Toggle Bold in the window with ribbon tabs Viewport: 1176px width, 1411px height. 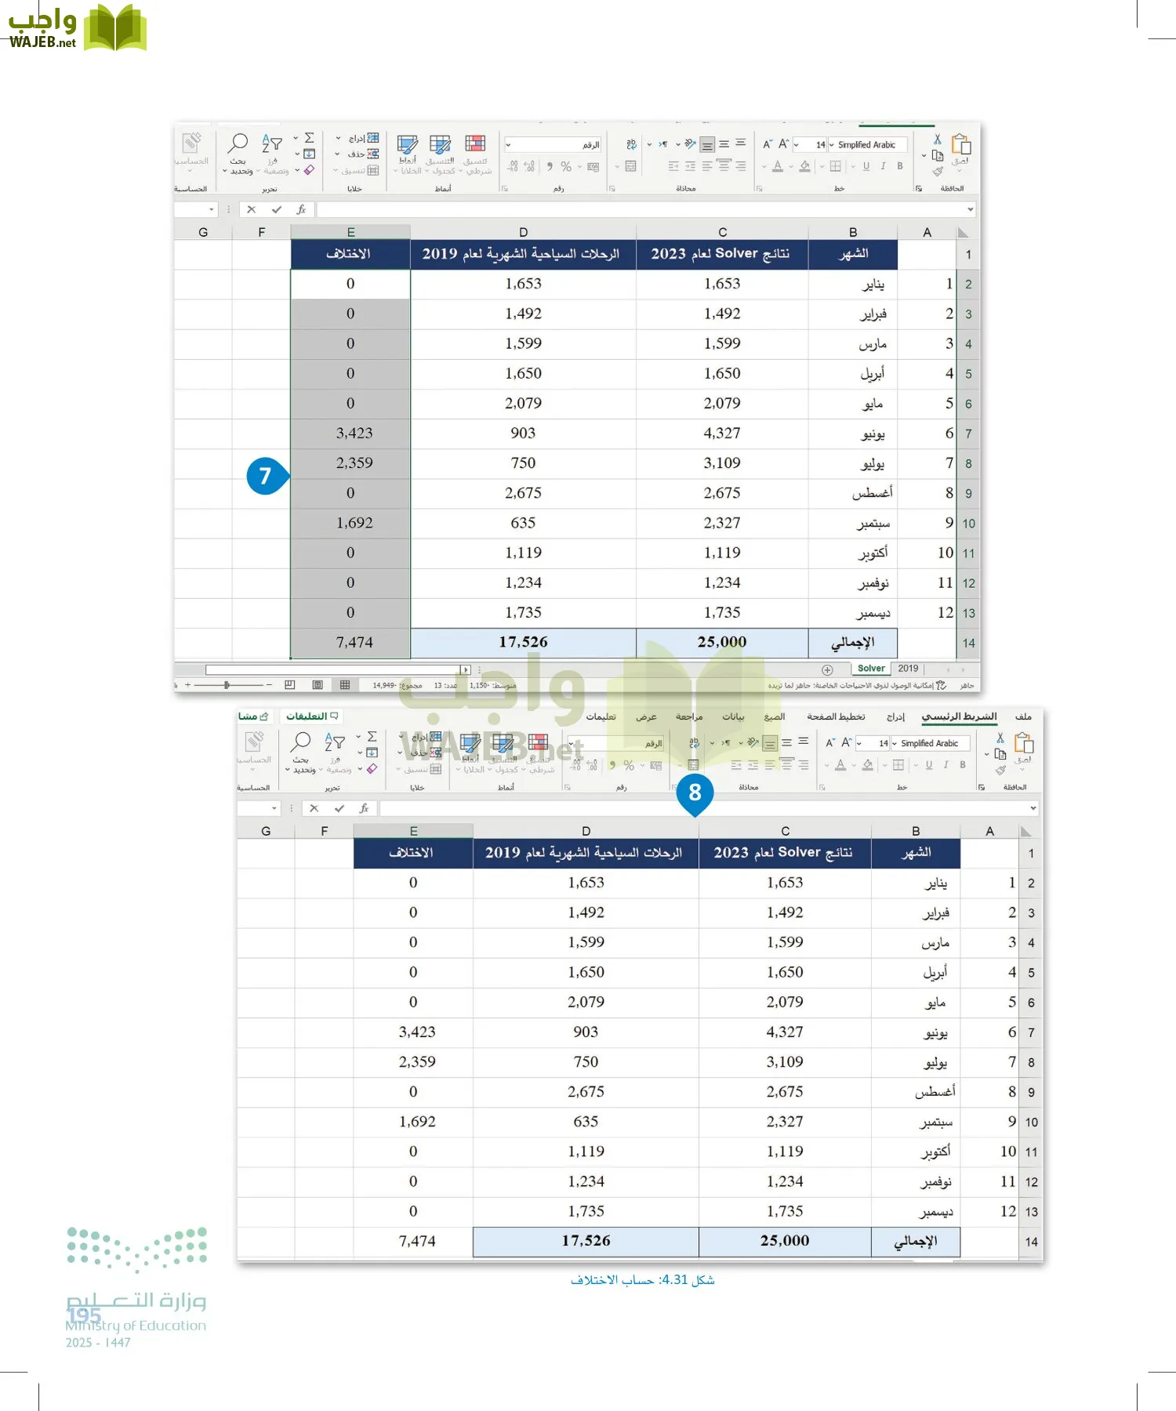[x=963, y=765]
